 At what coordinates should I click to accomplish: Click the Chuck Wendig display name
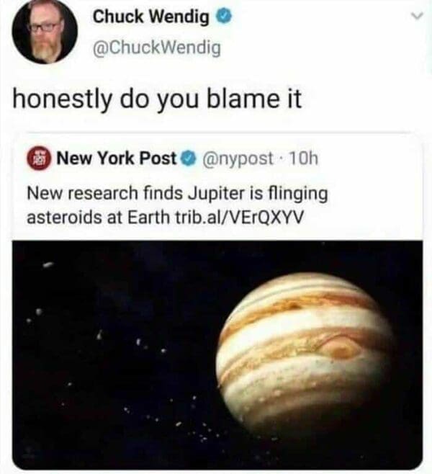point(150,17)
